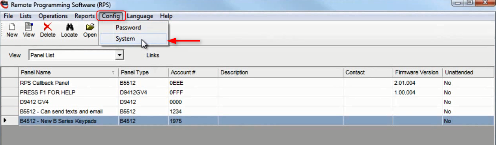Click Unattended No cell for D9412 GV4
496x145 pixels.
(468, 102)
